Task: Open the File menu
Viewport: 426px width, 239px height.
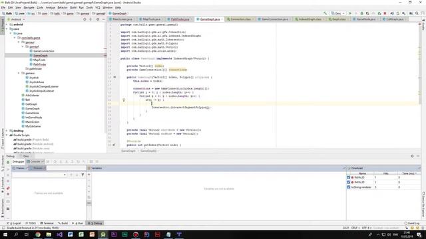Action: point(3,7)
